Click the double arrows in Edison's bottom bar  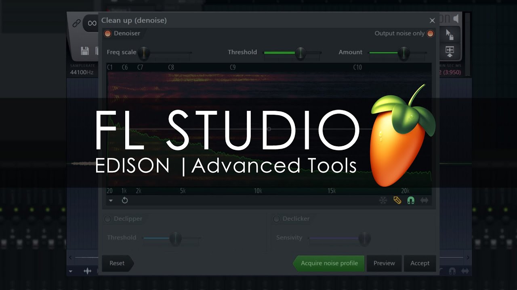click(466, 271)
